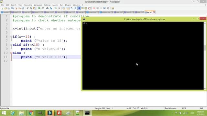
Task: Click 'Ln : 11 Col : 27' status text
Action: click(x=132, y=108)
